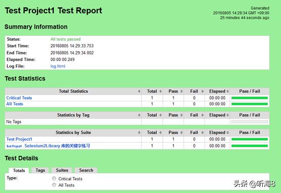281x193 pixels.
Task: Click the Test Project1 pass/fail bar
Action: tap(250, 139)
